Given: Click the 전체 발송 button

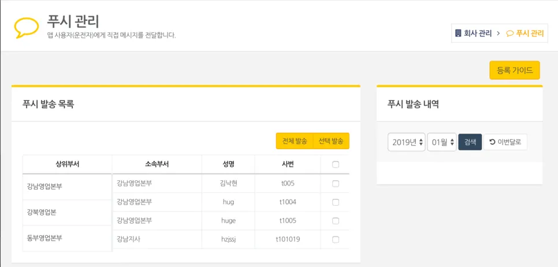Looking at the screenshot, I should (295, 141).
